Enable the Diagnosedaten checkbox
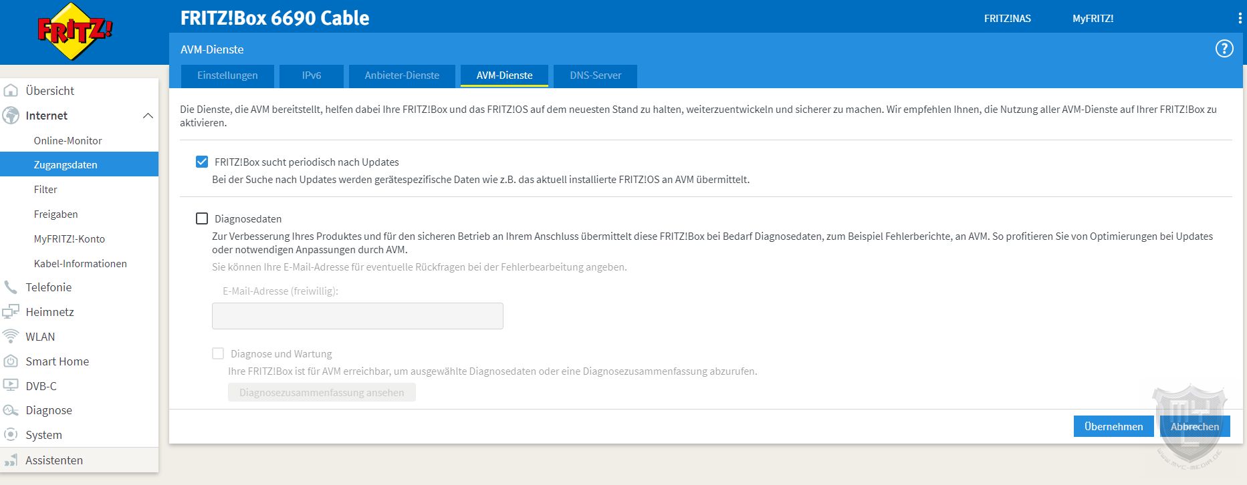The height and width of the screenshot is (485, 1247). click(x=202, y=218)
